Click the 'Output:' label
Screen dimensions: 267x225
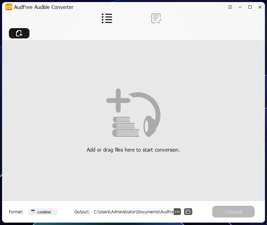pos(82,212)
